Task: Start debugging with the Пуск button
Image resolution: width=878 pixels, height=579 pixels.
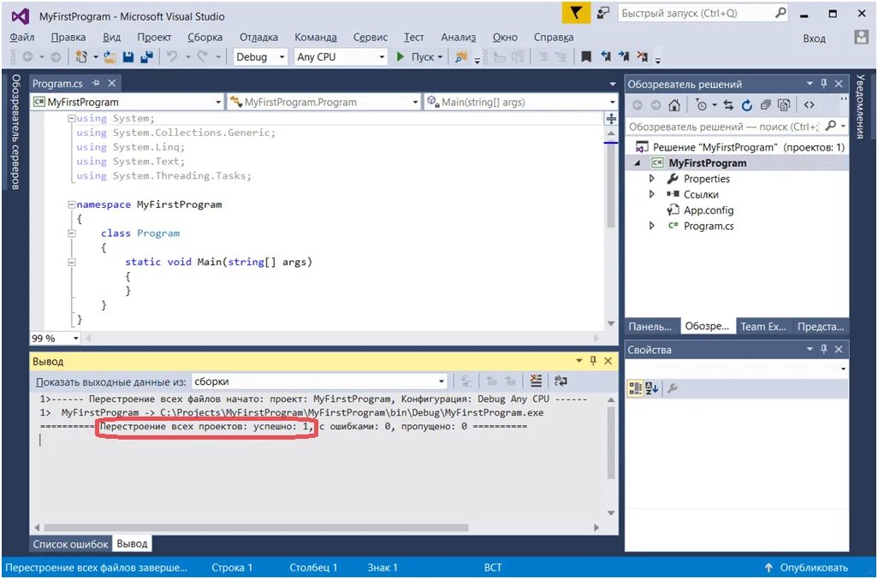Action: click(x=418, y=57)
